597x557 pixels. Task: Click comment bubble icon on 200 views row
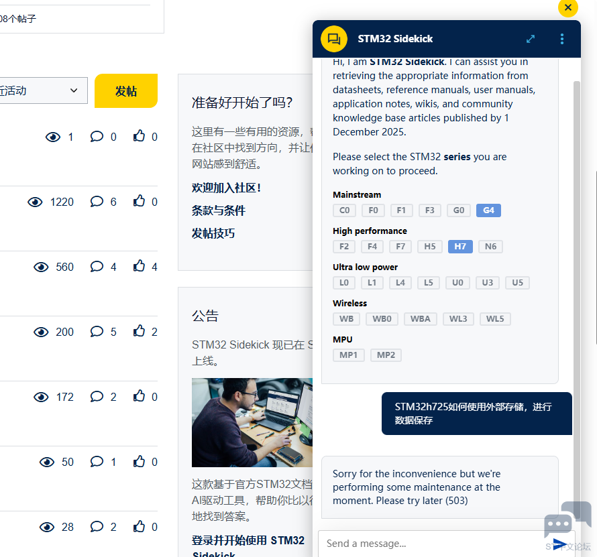click(97, 331)
